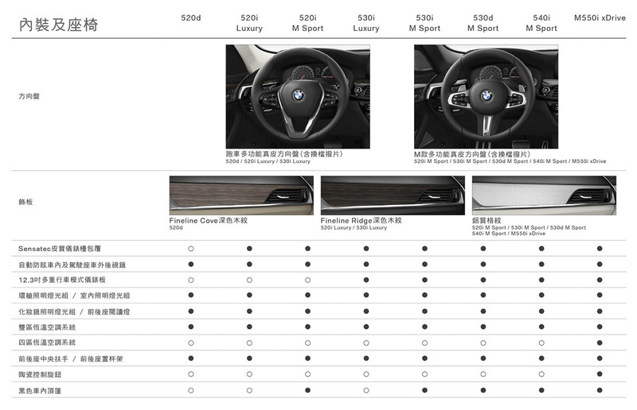The image size is (637, 410).
Task: Click the filled dot for 自動防眩 row under 530d M Sport
Action: pyautogui.click(x=483, y=265)
